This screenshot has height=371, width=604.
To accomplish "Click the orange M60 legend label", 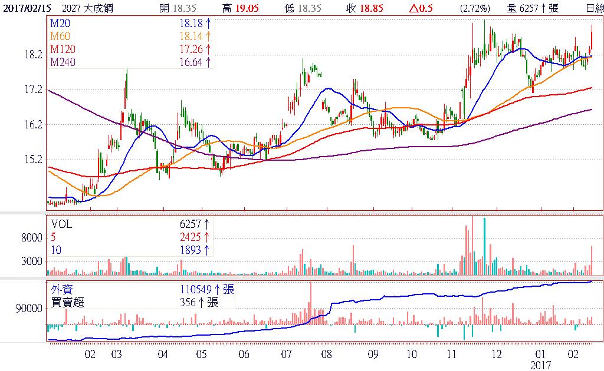I will (60, 37).
